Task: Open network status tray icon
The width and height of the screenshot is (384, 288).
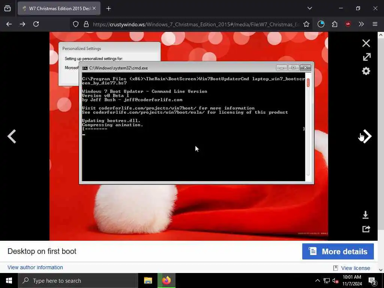Action: pos(327,280)
